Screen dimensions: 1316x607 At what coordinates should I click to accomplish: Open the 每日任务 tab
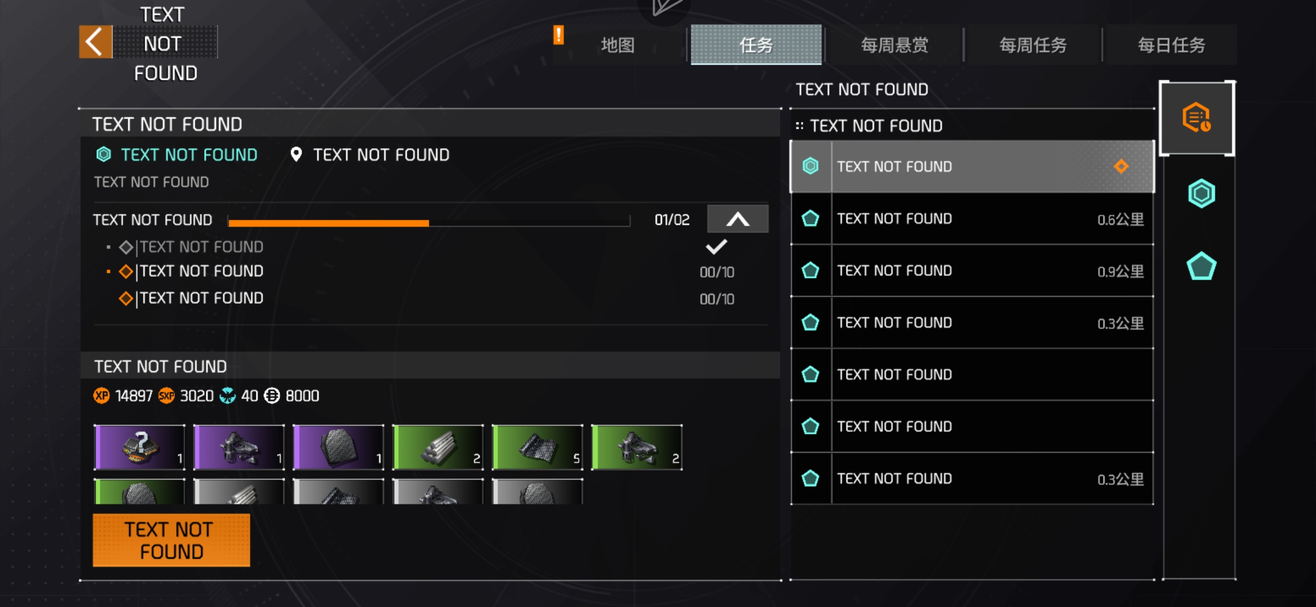click(x=1171, y=45)
